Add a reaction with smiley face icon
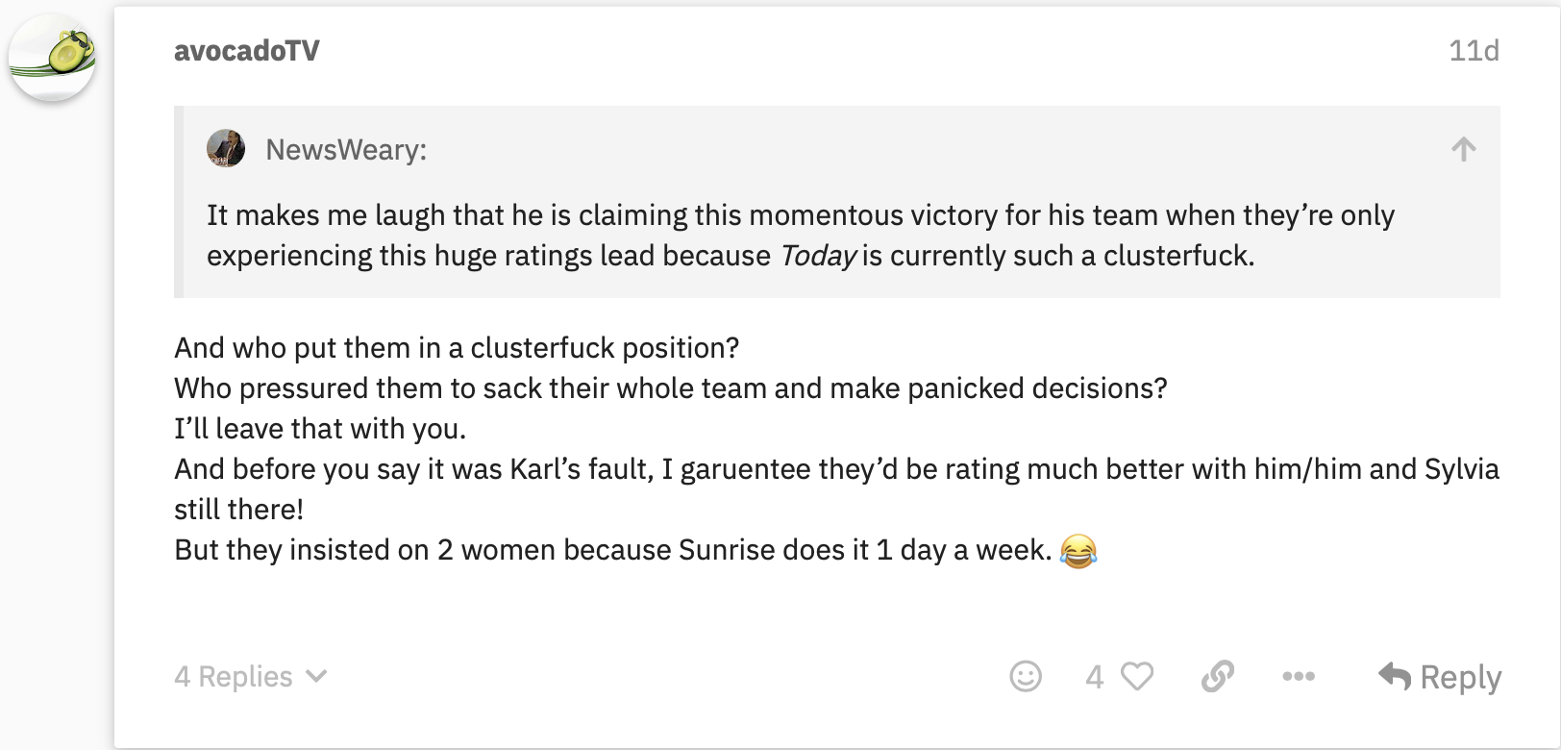The image size is (1561, 750). (x=1026, y=677)
